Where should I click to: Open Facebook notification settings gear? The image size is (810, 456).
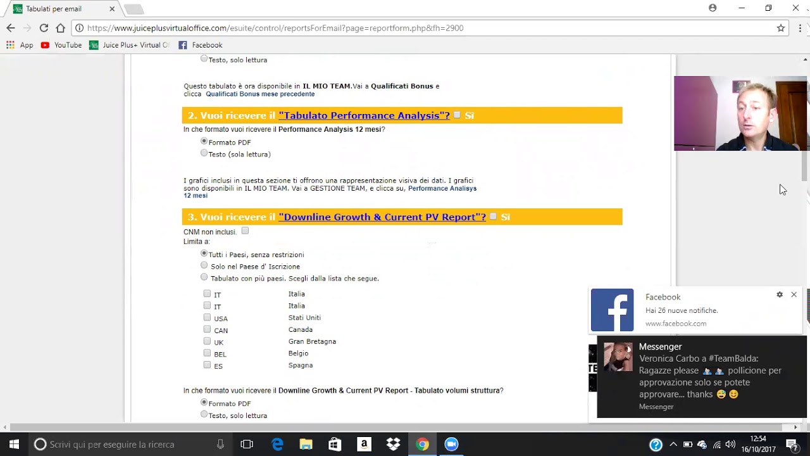pos(780,294)
